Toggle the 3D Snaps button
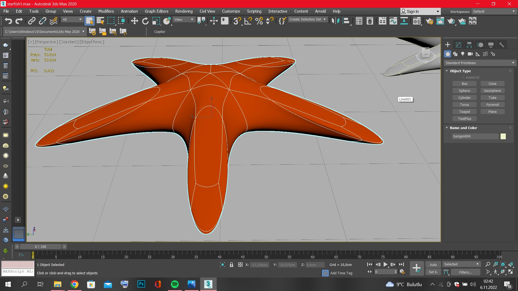518x291 pixels. click(x=237, y=21)
